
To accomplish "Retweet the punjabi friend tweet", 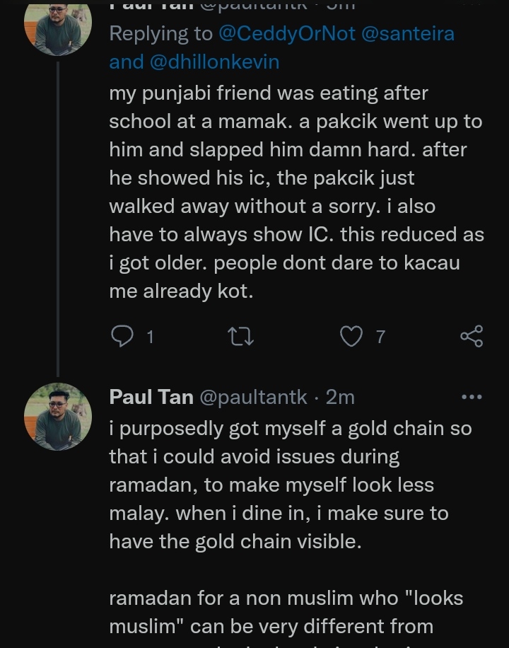I will coord(242,336).
